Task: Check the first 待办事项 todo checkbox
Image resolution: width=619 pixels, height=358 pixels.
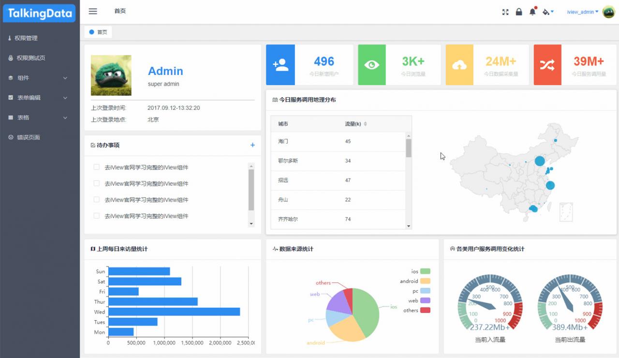Action: pyautogui.click(x=96, y=167)
